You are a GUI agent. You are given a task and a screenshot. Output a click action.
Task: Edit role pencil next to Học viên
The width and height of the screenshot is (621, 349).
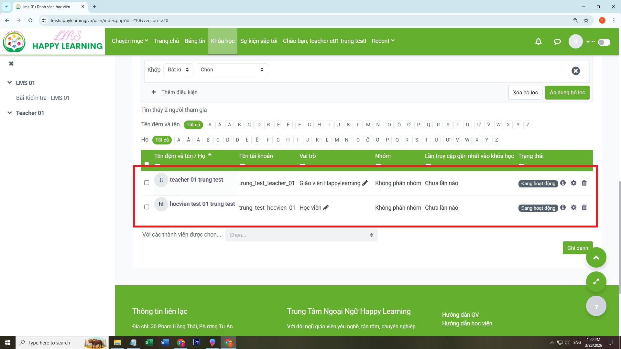click(x=326, y=208)
